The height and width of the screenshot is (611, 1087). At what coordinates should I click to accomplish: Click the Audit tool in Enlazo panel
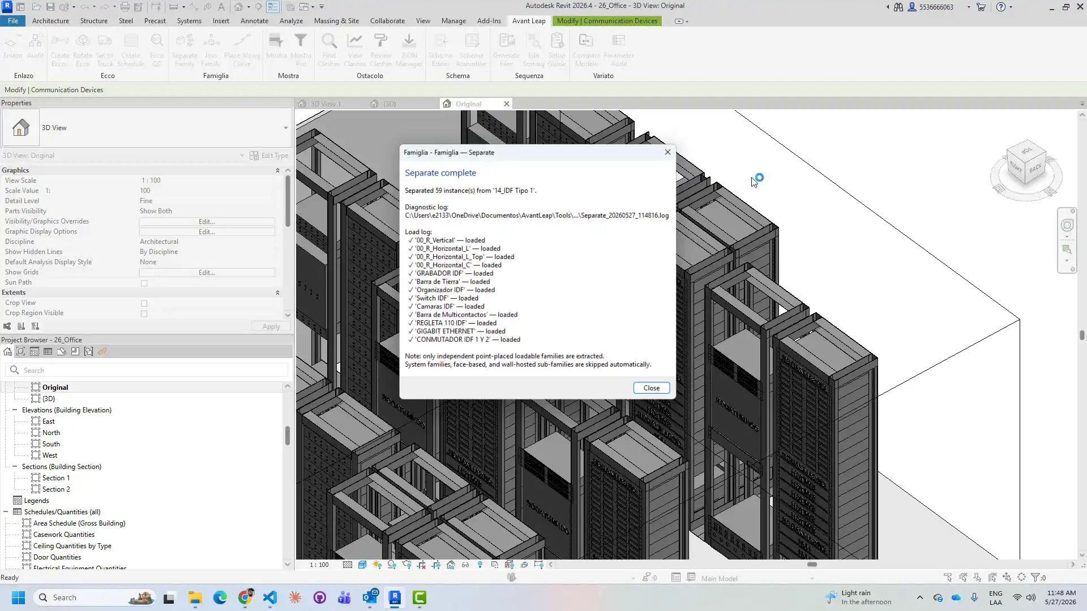35,46
